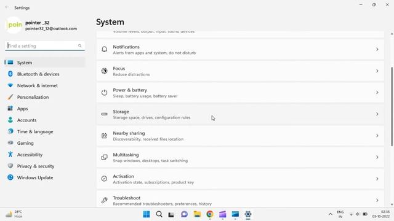Open Google Chrome from the taskbar
Viewport: 394px width, 221px height.
[210, 214]
